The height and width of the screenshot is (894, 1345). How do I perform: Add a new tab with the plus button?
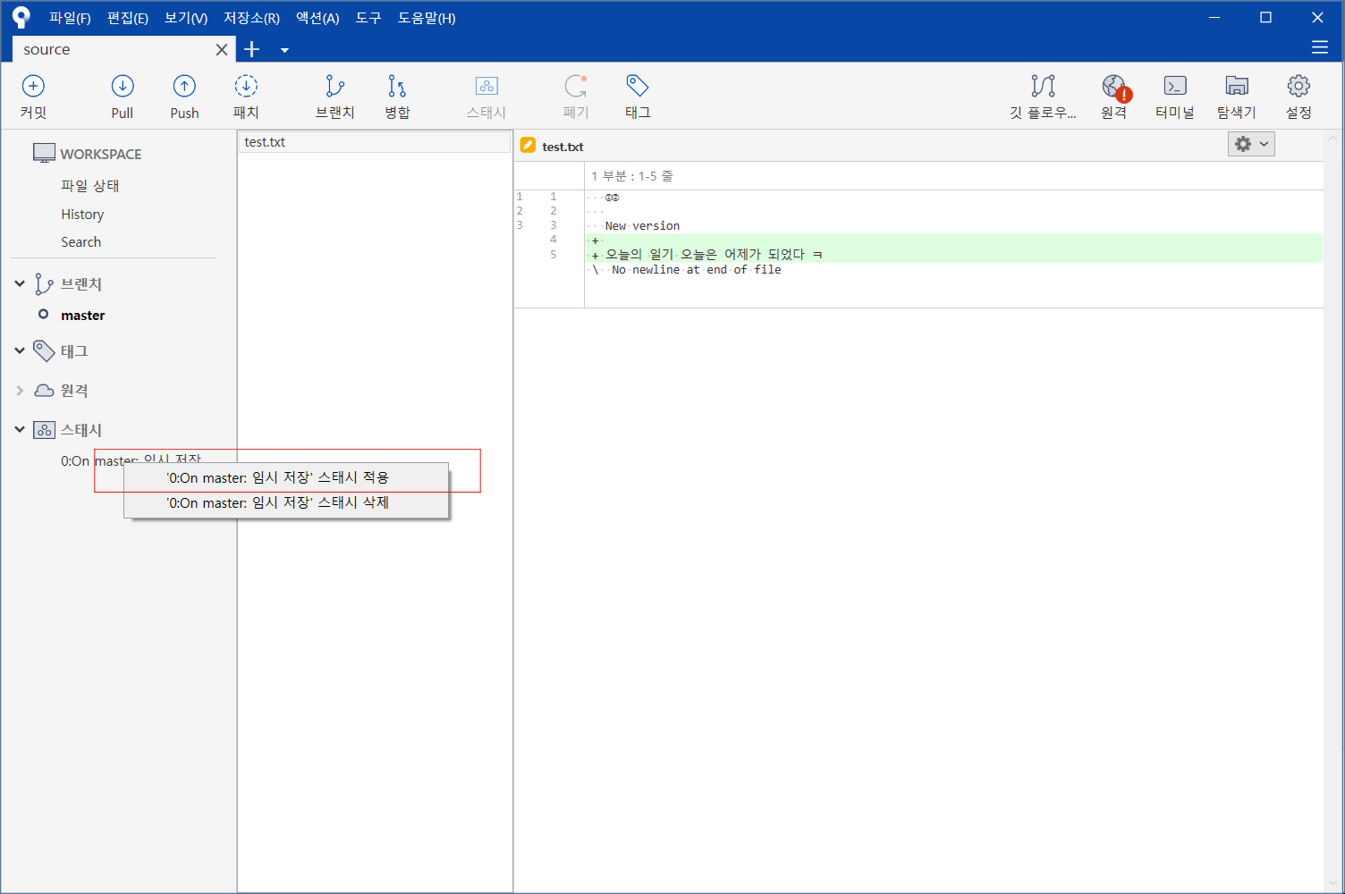(252, 49)
